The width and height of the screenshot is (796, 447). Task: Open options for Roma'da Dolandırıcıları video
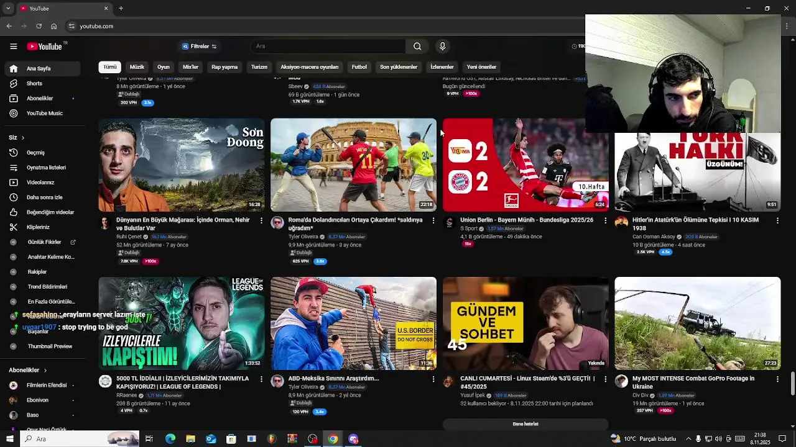click(x=433, y=220)
